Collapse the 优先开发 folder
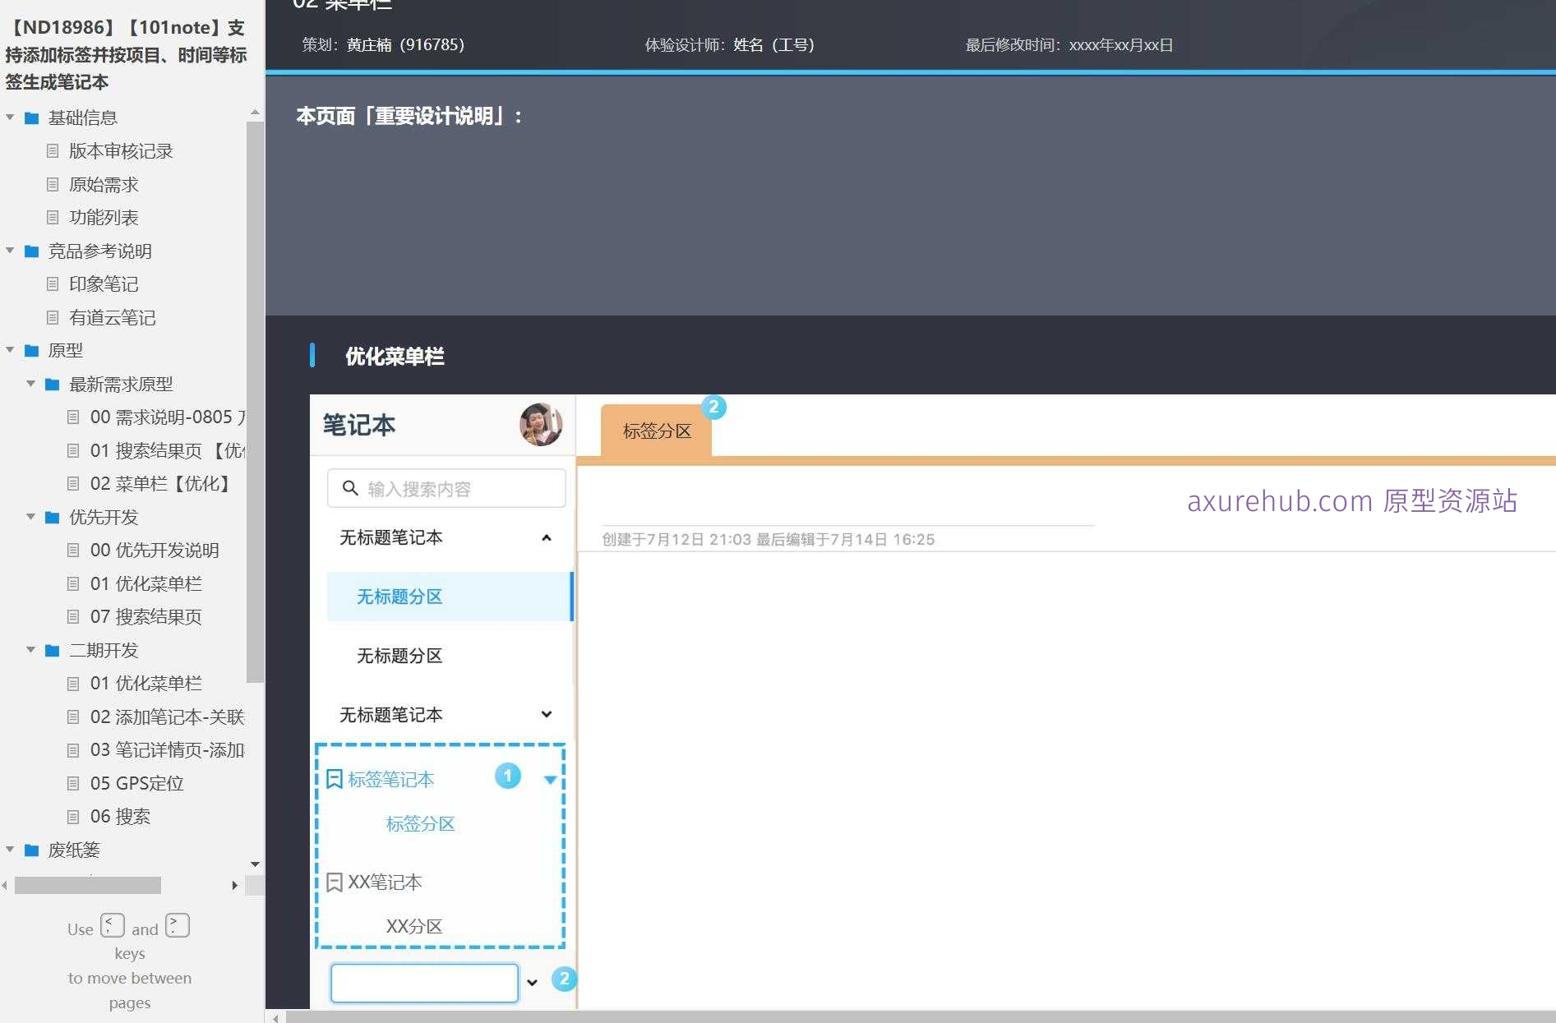Viewport: 1556px width, 1023px height. [x=30, y=517]
